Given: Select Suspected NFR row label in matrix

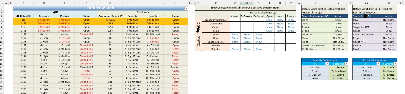Looking at the screenshot, I should (x=216, y=42).
